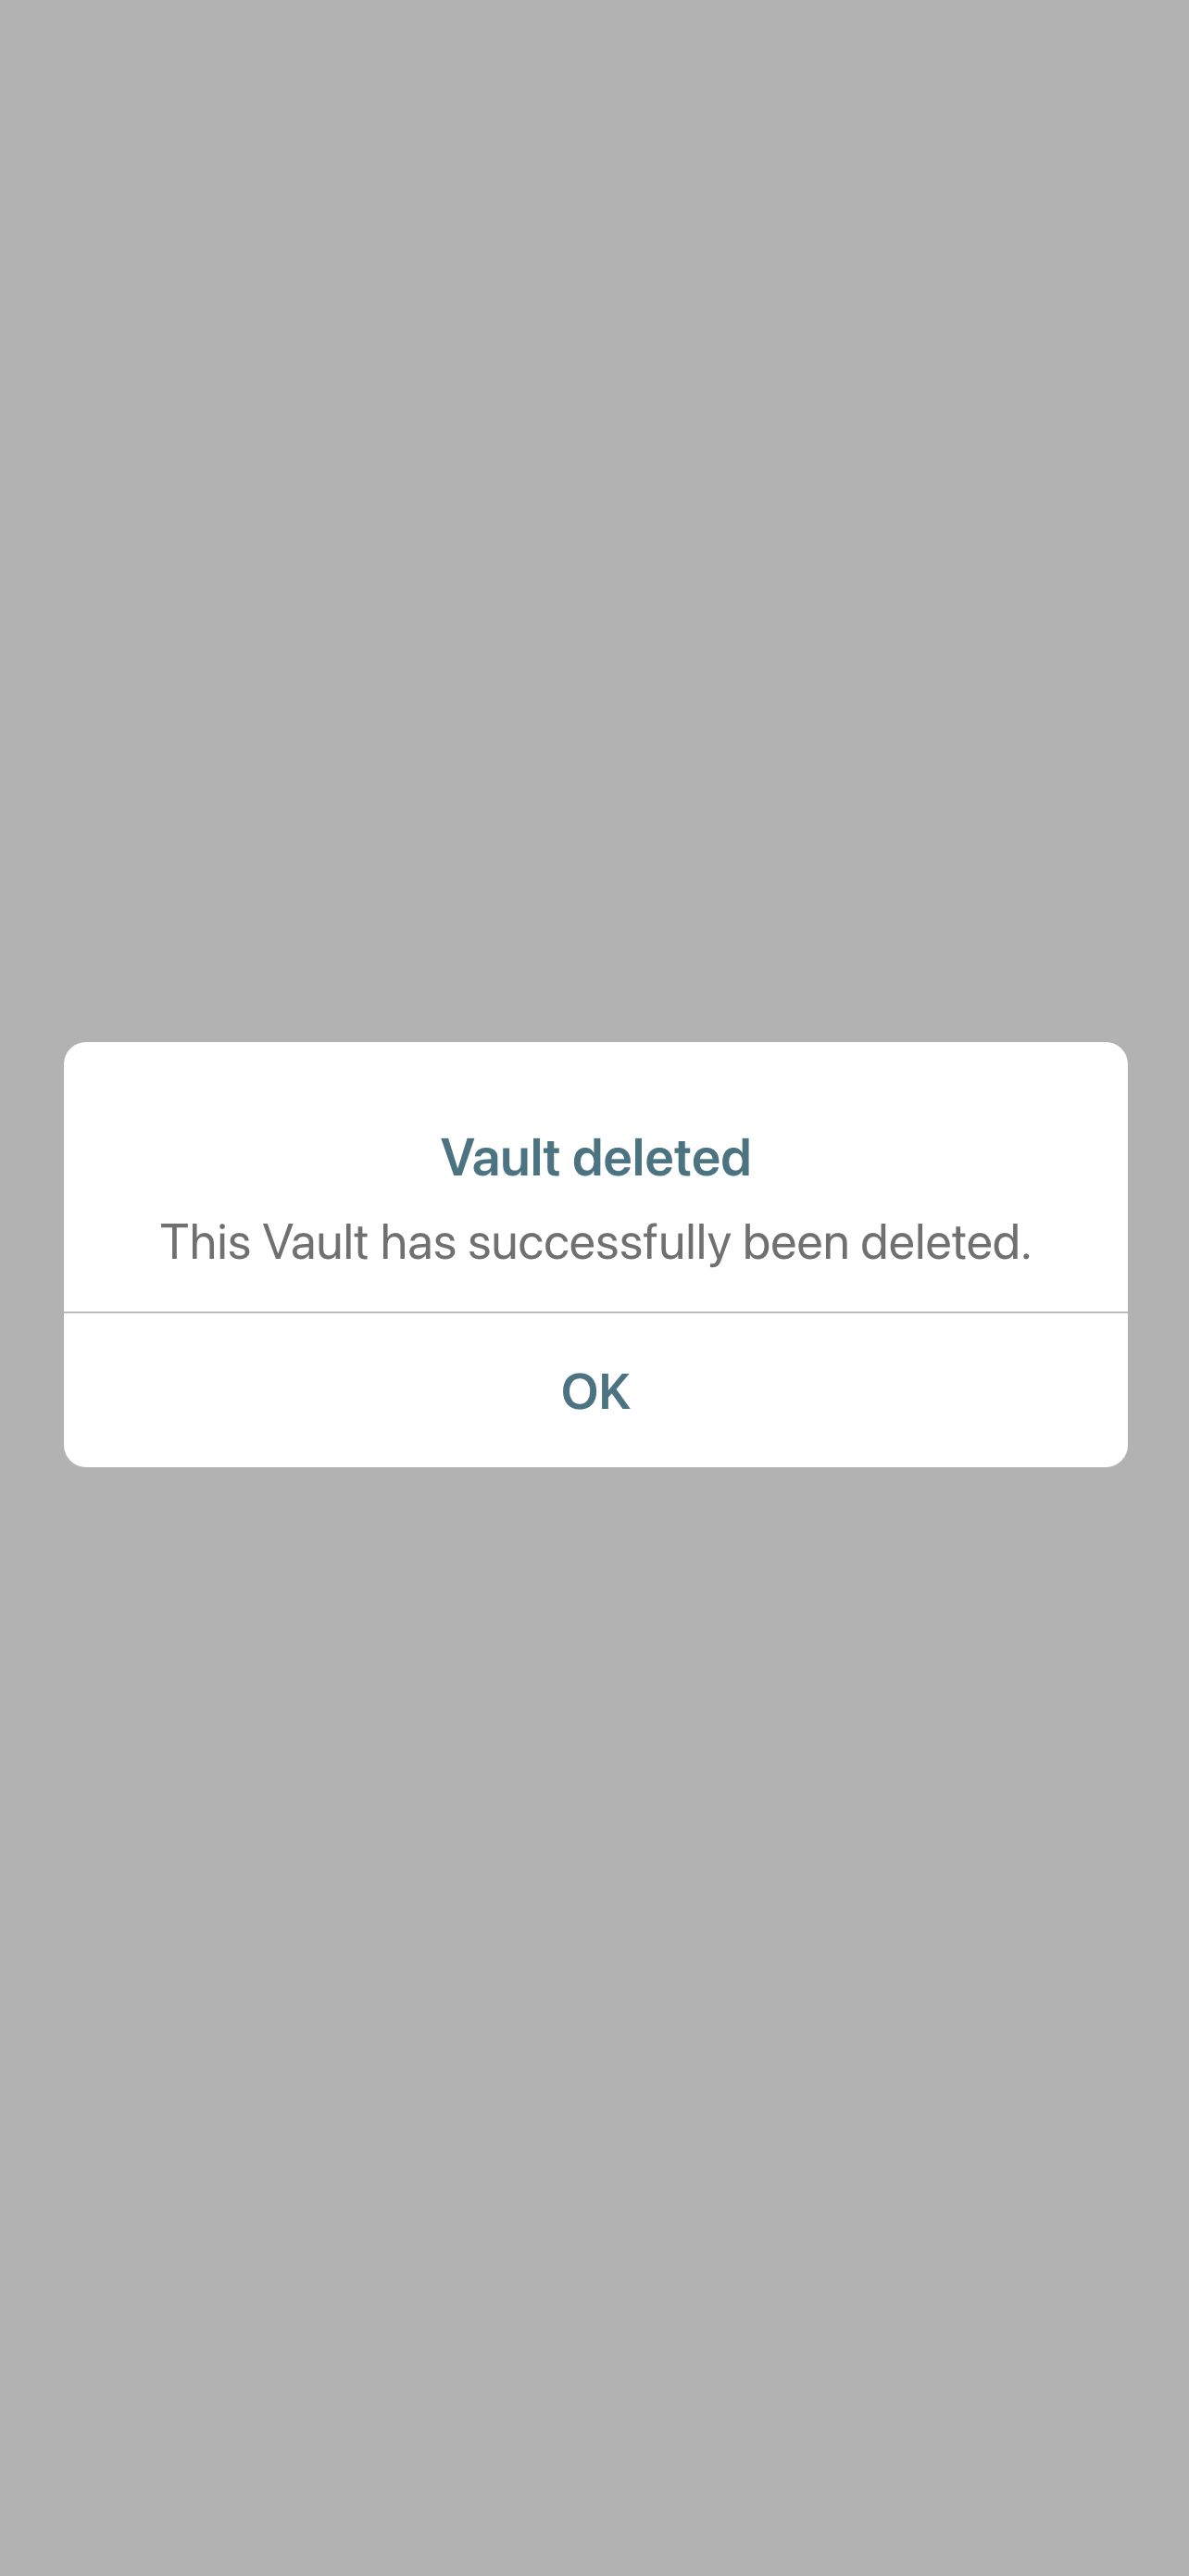This screenshot has height=2576, width=1189.
Task: Click the word "deleted" in the dialog title
Action: pos(661,1157)
